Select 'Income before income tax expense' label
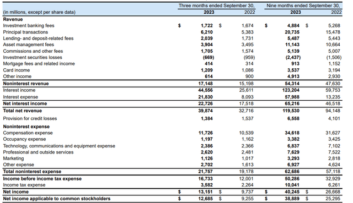 [42, 179]
